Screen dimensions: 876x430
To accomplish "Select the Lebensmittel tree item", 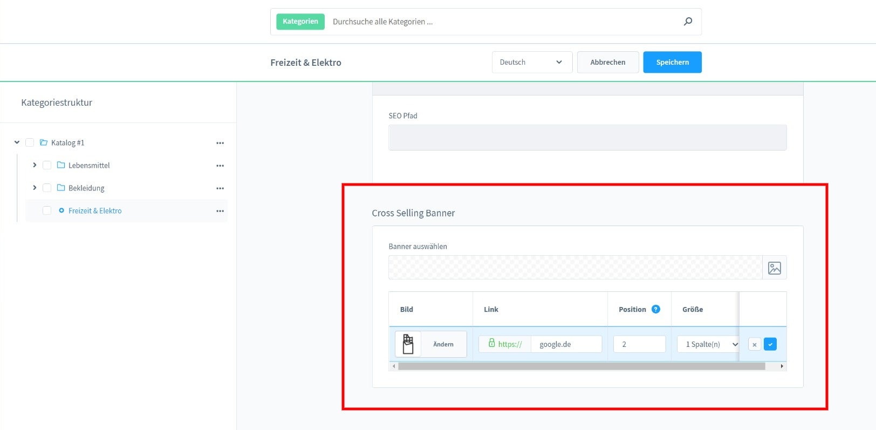I will (x=89, y=166).
